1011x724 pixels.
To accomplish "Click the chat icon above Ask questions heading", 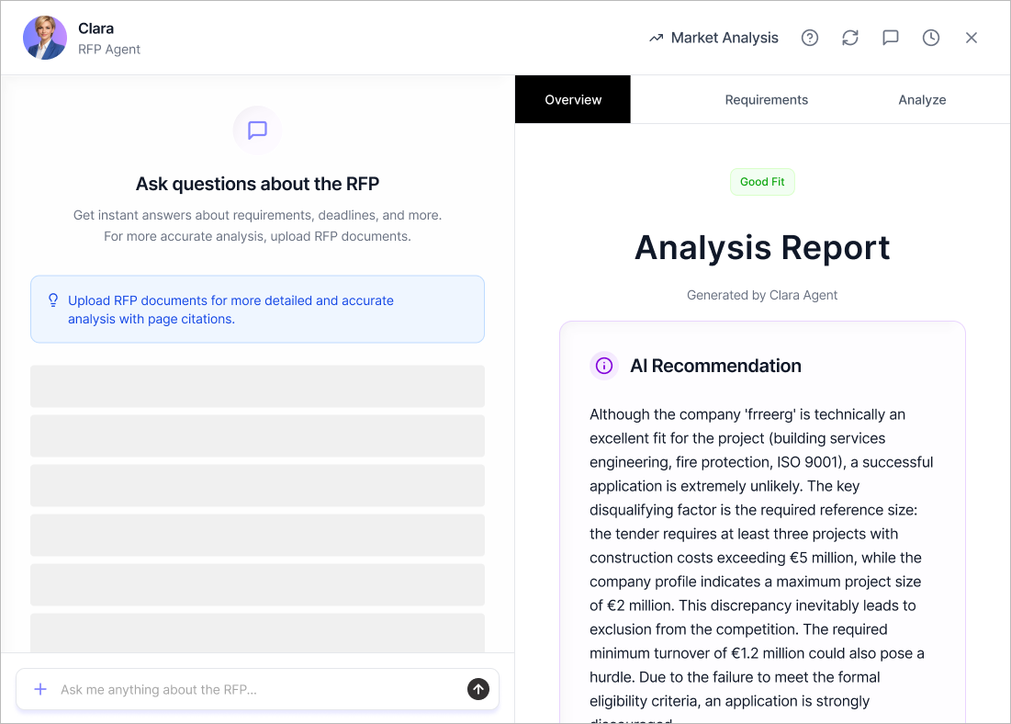I will click(257, 130).
